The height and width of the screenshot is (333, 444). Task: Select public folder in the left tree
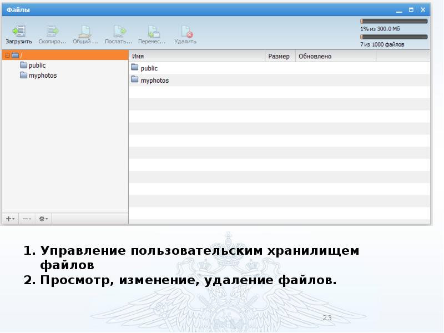(x=37, y=65)
